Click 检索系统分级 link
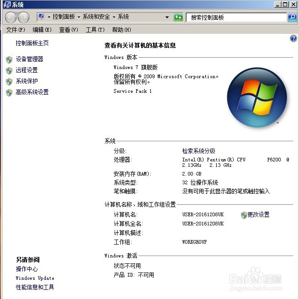The width and height of the screenshot is (299, 299). click(x=198, y=151)
